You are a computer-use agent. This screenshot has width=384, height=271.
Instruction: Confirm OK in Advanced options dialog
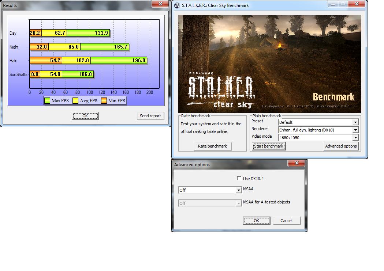coord(256,221)
